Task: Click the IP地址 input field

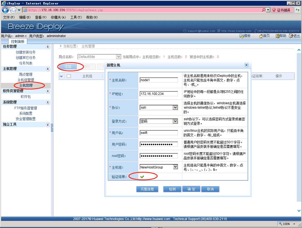Action: click(x=159, y=94)
